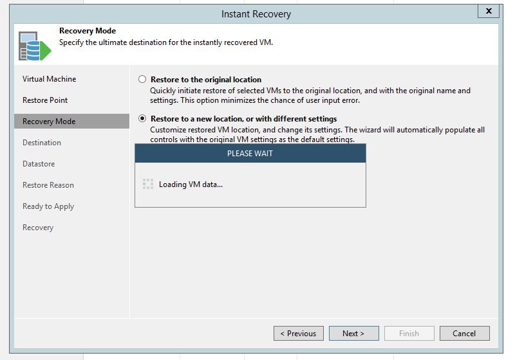
Task: Select Restore to a new location radio button
Action: [x=142, y=118]
